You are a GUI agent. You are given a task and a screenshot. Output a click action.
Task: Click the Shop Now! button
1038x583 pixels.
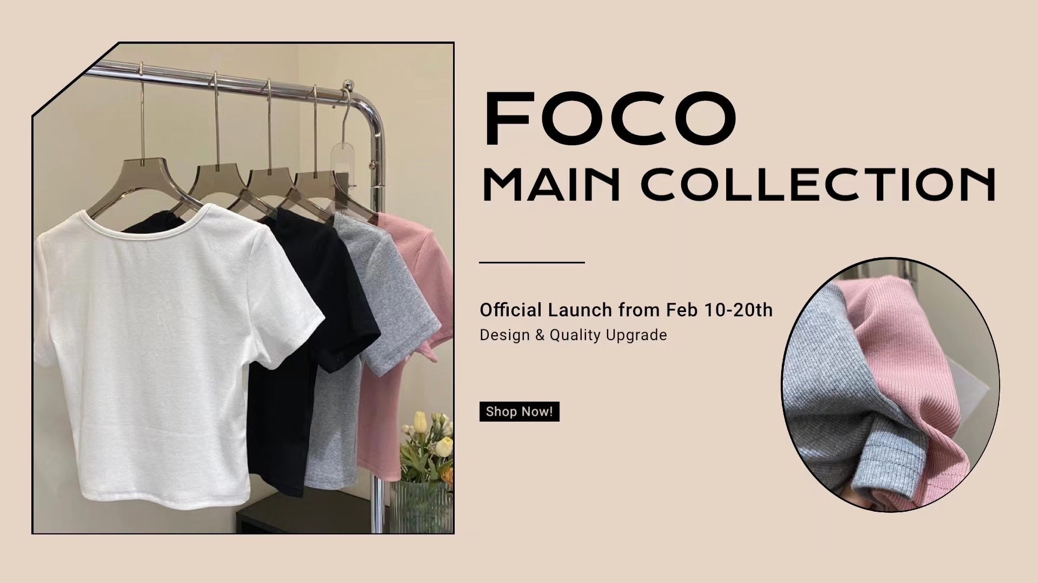coord(519,411)
